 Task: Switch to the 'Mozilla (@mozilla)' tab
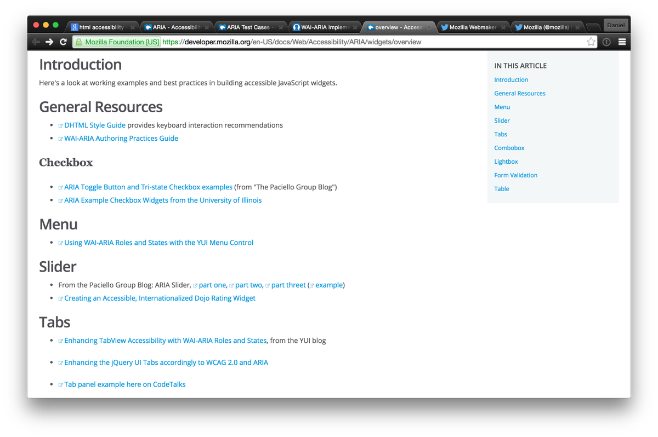[546, 27]
